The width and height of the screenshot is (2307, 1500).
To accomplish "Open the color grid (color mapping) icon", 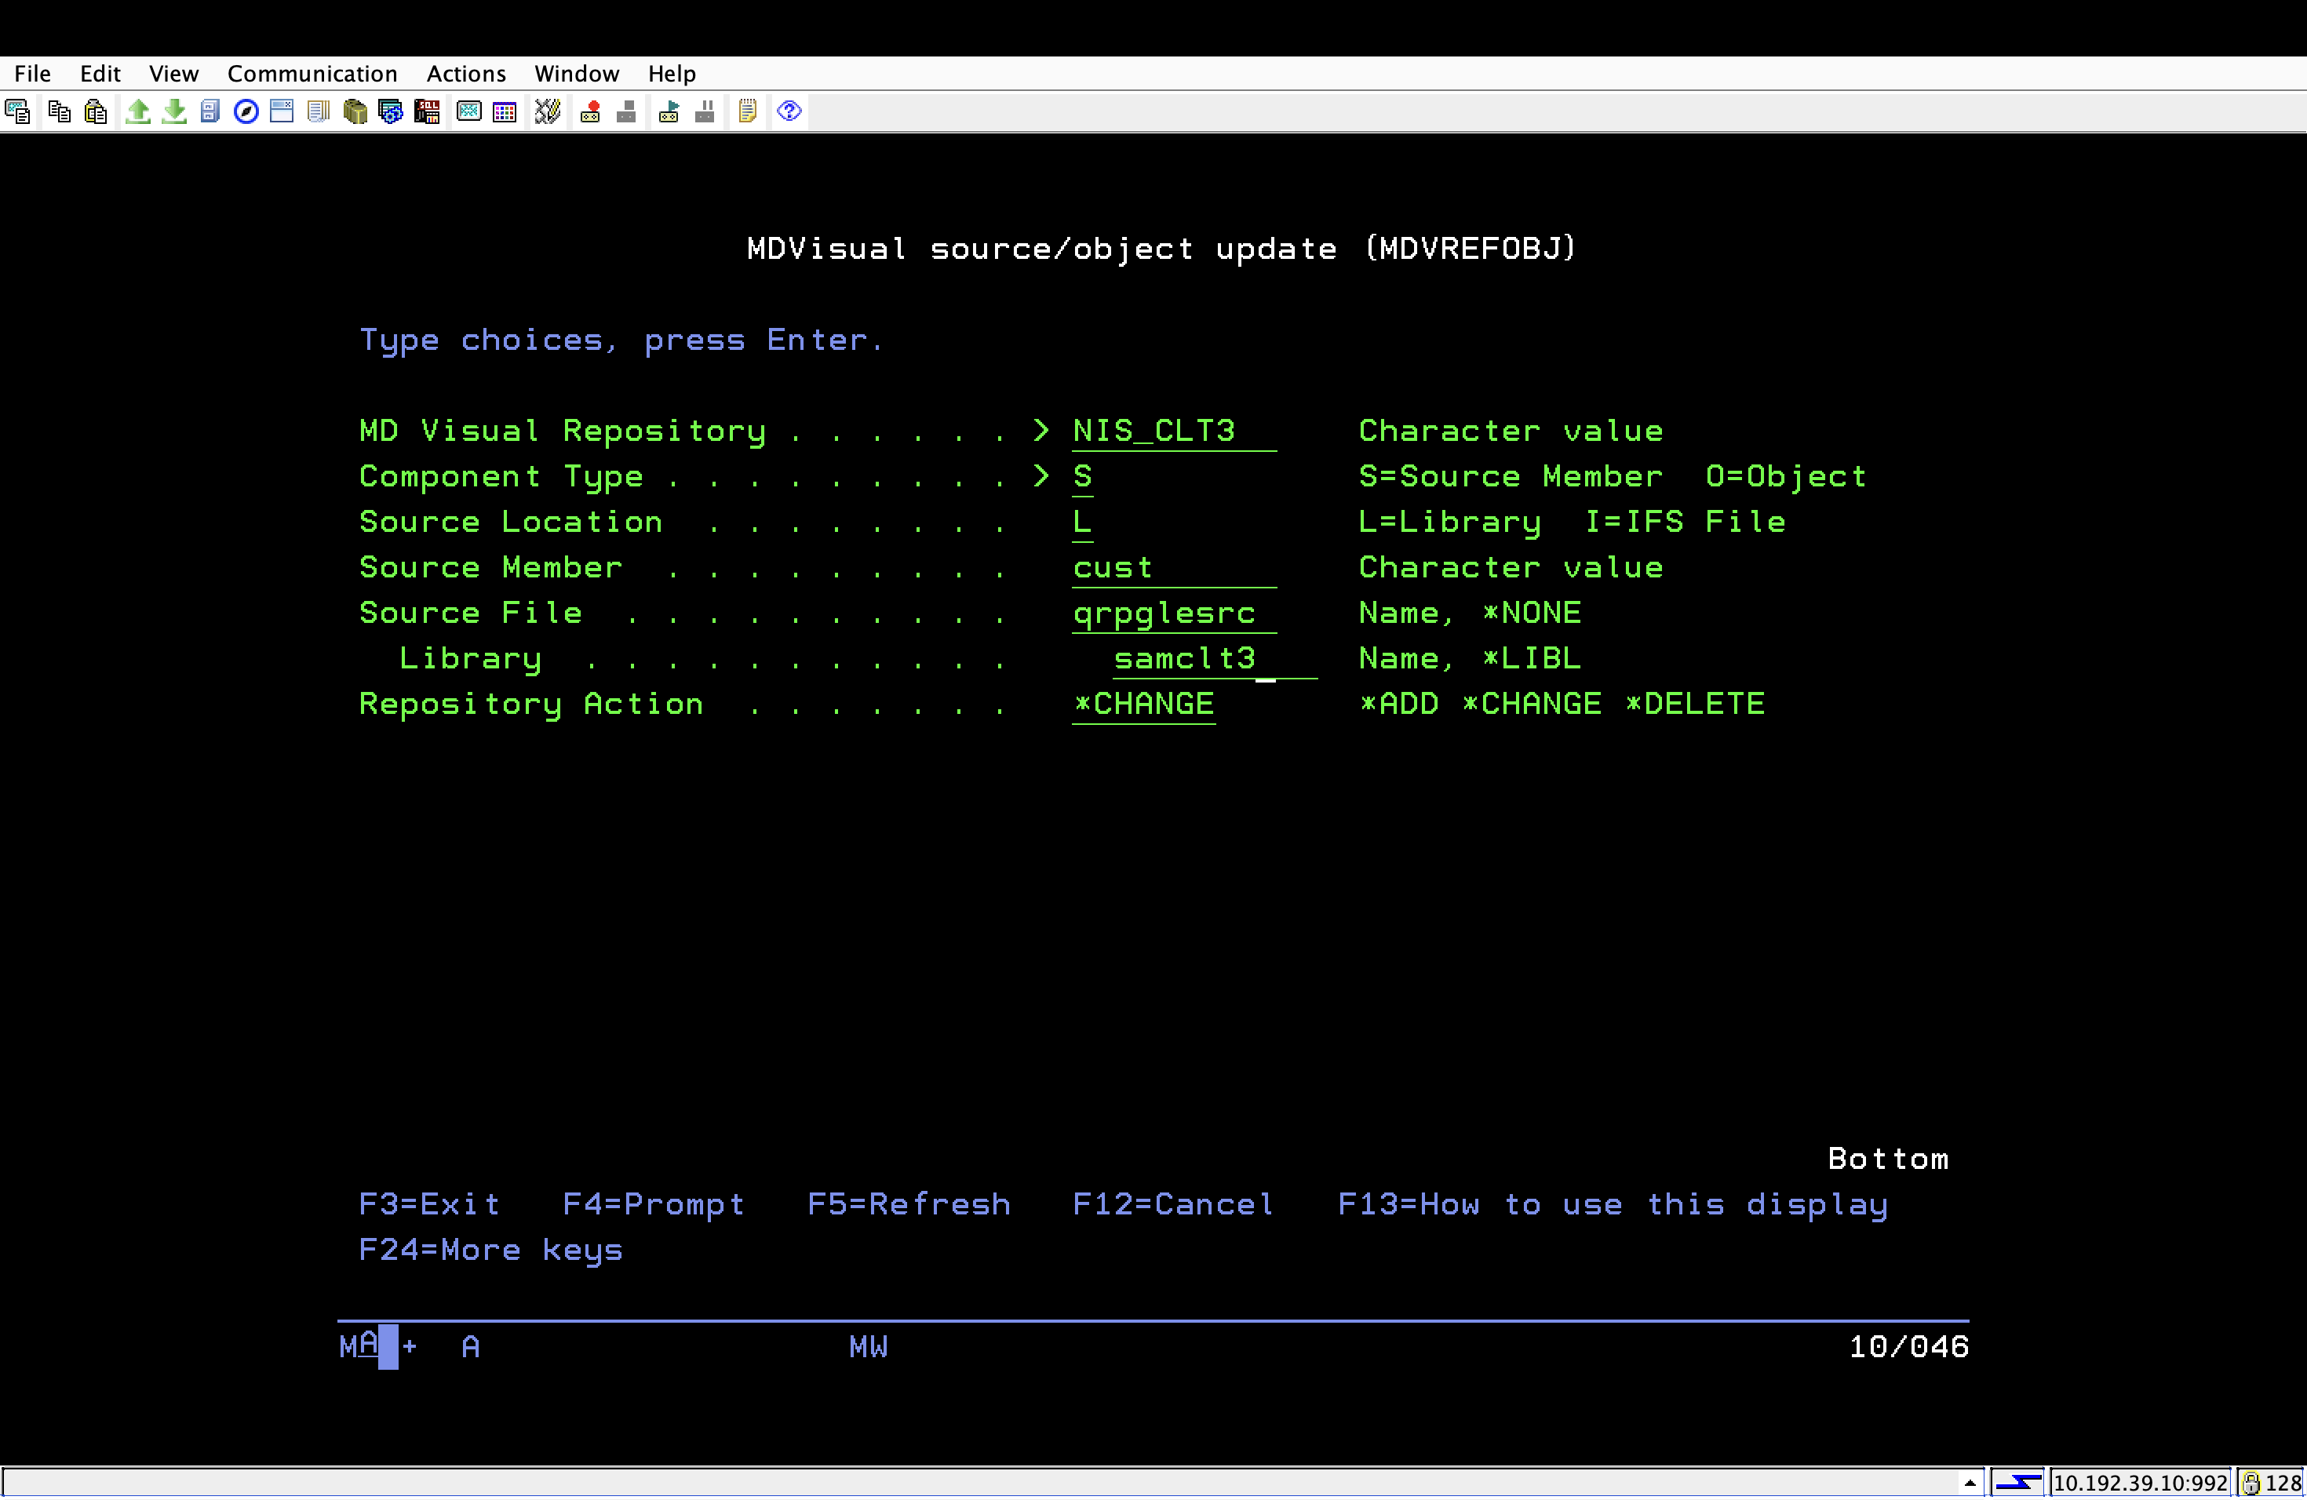I will [504, 111].
